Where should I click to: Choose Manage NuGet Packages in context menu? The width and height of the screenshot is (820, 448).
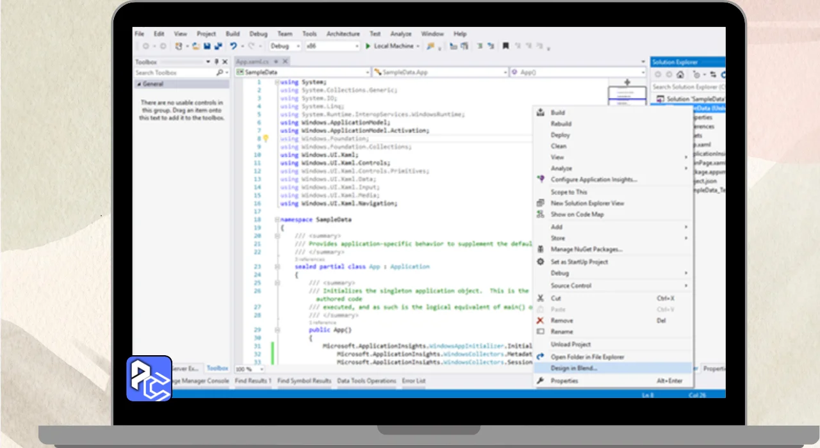pos(586,250)
